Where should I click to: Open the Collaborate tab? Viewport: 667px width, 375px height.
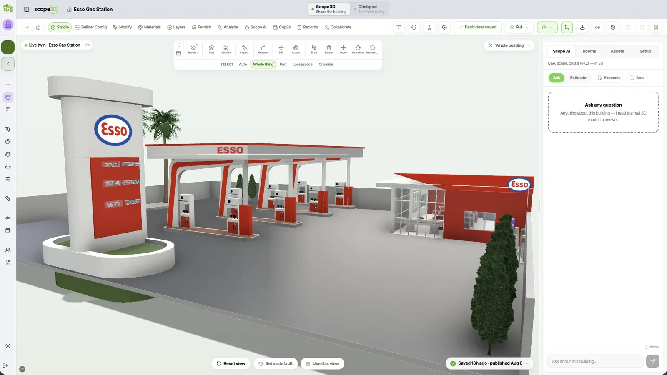pos(338,27)
